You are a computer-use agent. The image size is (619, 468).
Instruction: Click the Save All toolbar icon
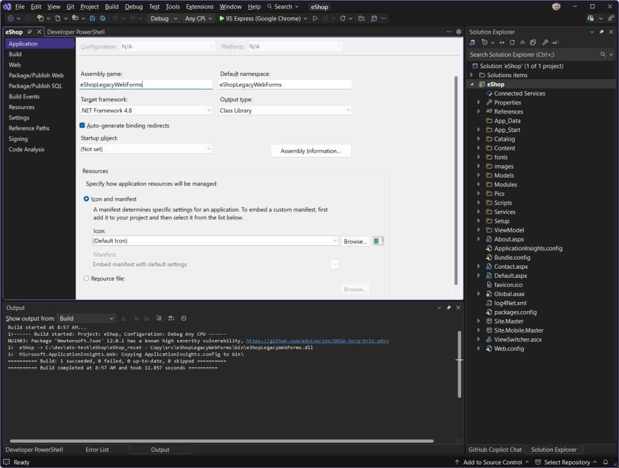tap(102, 18)
